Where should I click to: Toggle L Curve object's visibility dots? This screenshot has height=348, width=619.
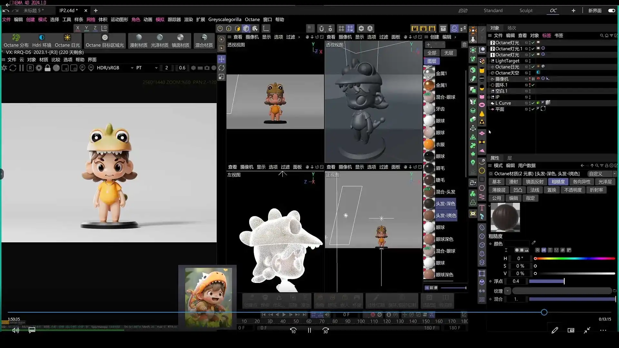coord(529,103)
